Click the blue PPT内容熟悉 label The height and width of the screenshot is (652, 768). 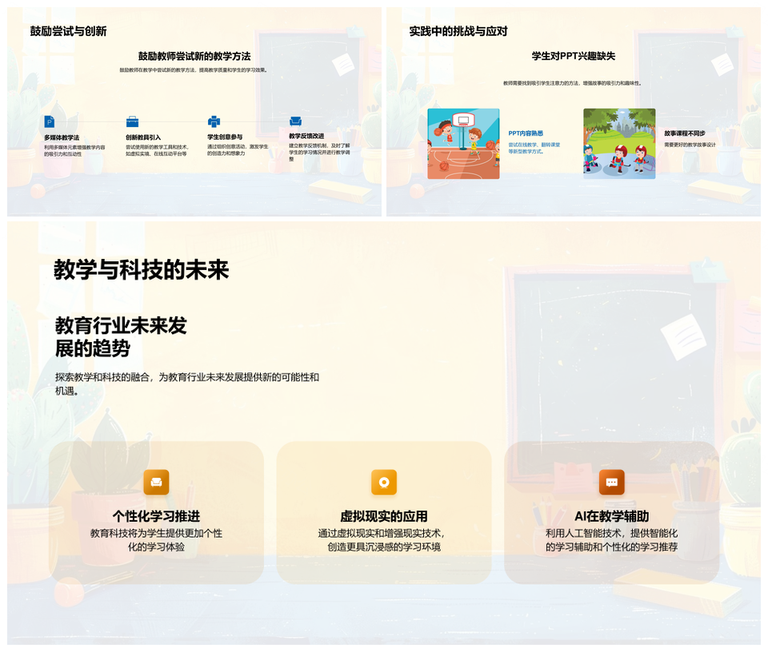526,133
